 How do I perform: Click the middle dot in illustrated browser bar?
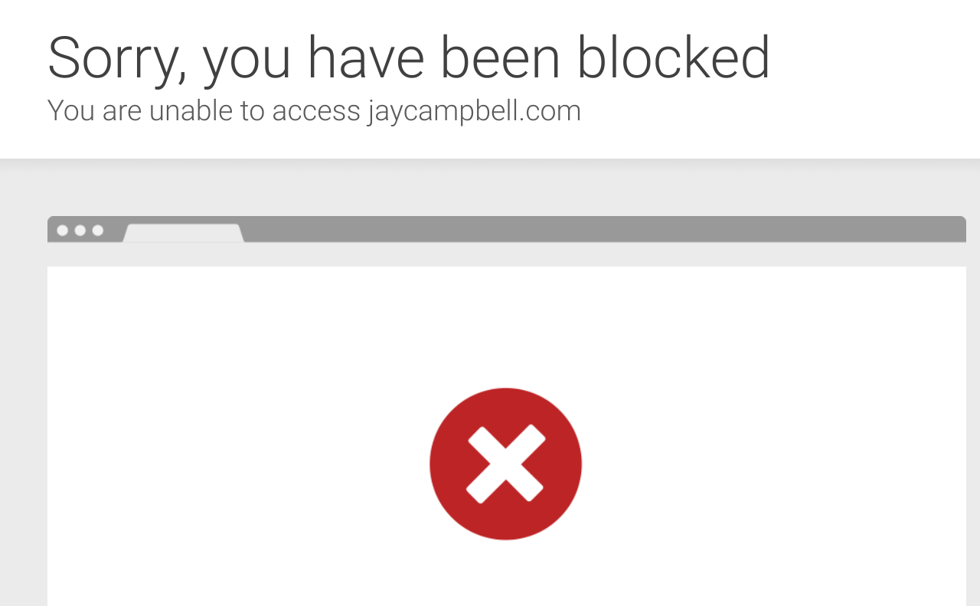pyautogui.click(x=80, y=231)
